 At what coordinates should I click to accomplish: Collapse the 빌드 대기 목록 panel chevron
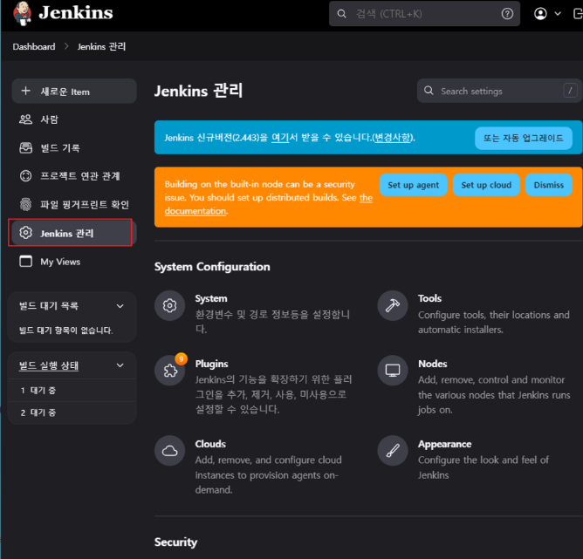[120, 306]
